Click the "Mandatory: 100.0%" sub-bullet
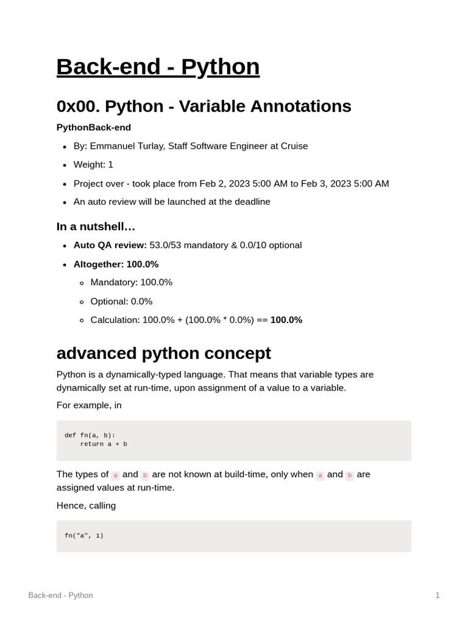The image size is (468, 624). point(131,282)
